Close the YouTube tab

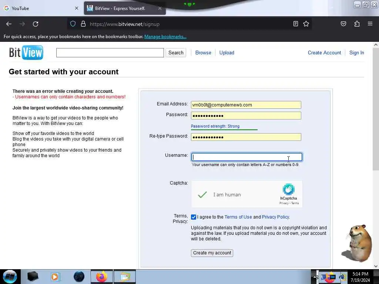[x=77, y=8]
